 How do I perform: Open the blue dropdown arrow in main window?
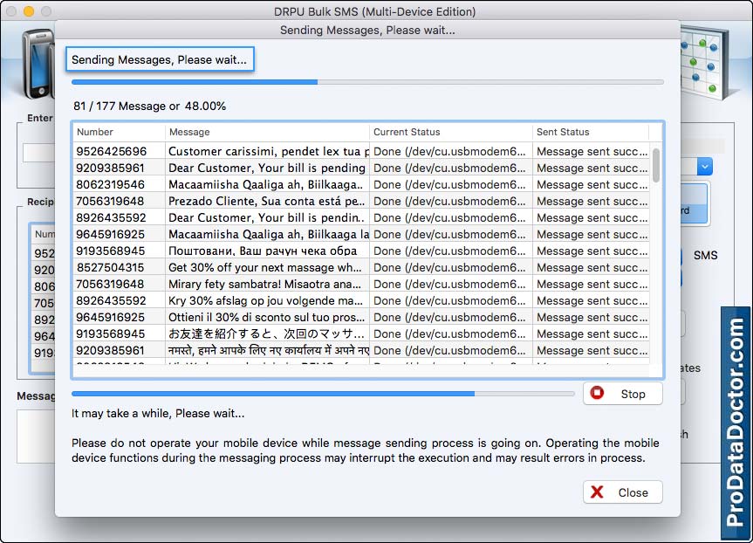click(704, 167)
